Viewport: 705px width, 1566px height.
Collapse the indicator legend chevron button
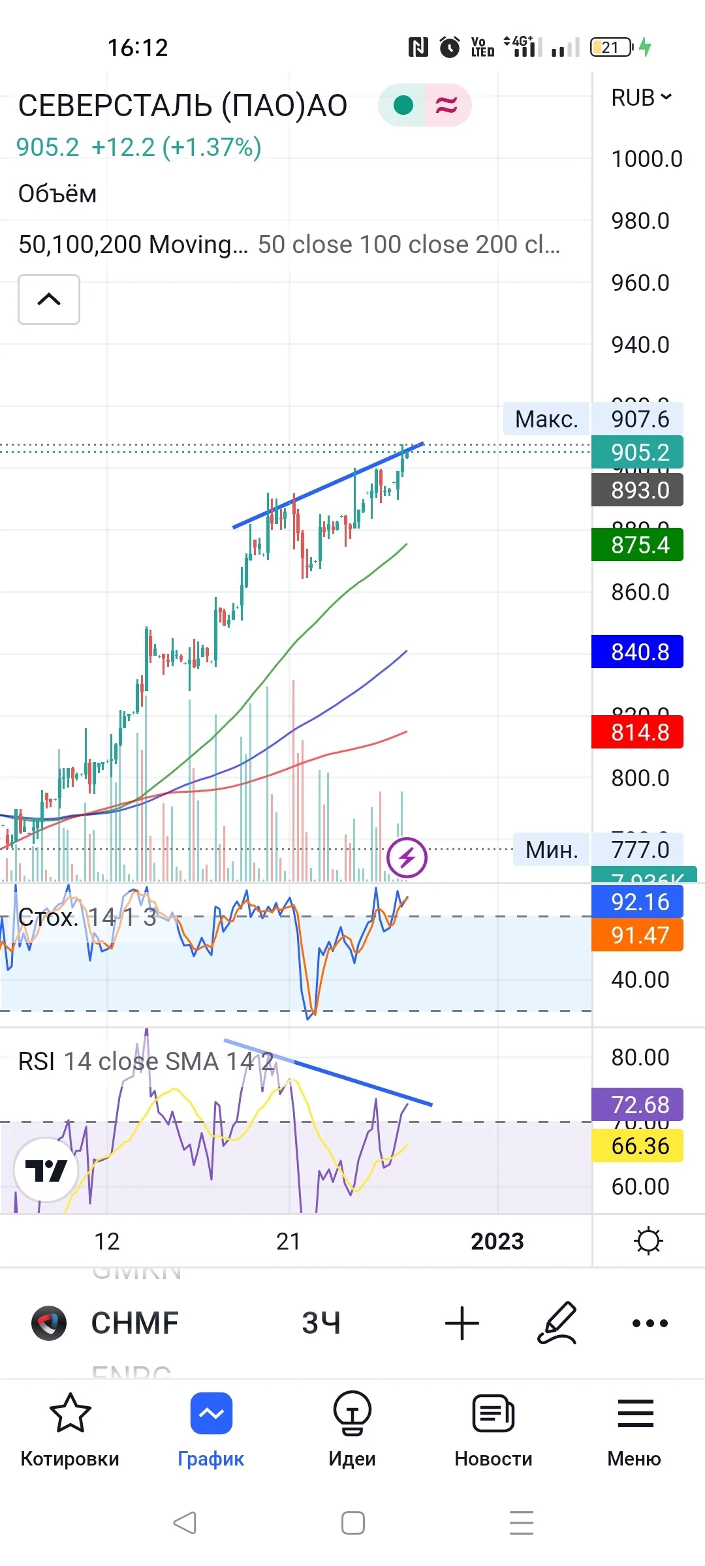click(49, 299)
